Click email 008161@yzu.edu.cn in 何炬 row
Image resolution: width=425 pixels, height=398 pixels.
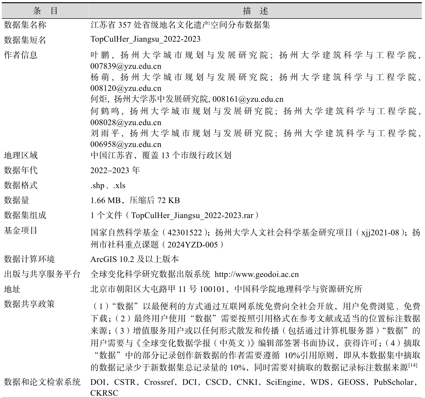coord(248,99)
